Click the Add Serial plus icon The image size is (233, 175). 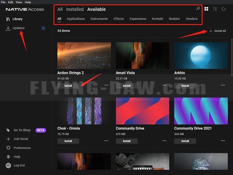[8, 139]
